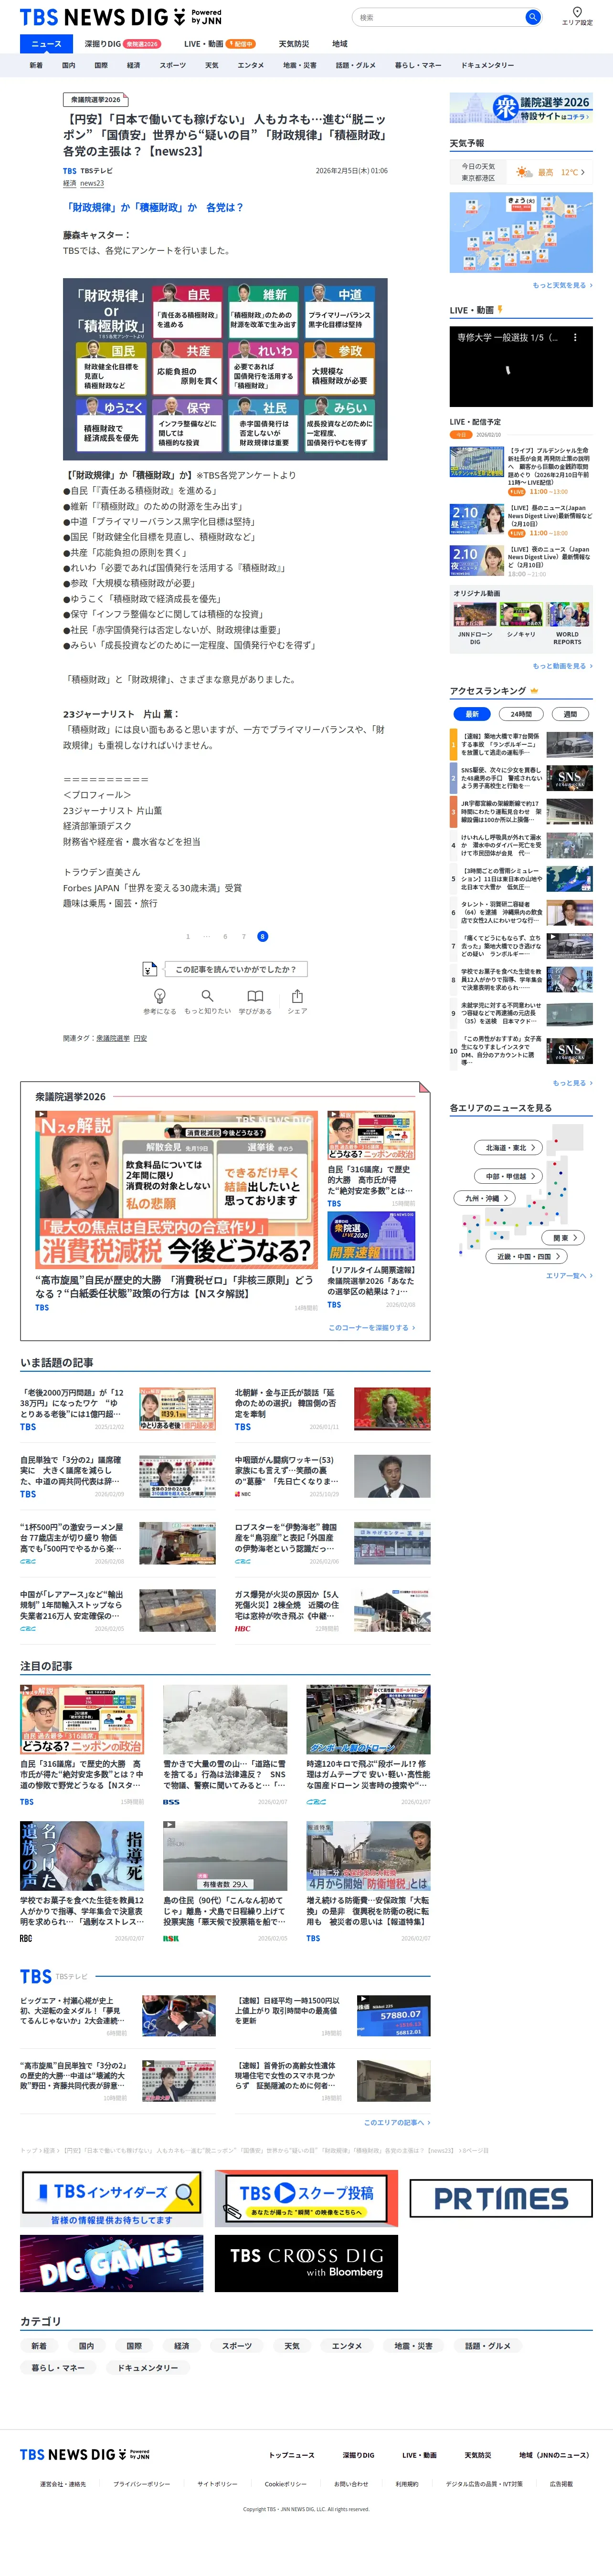Choose the 九州・沖縄 area button
613x2576 pixels.
pos(486,1198)
